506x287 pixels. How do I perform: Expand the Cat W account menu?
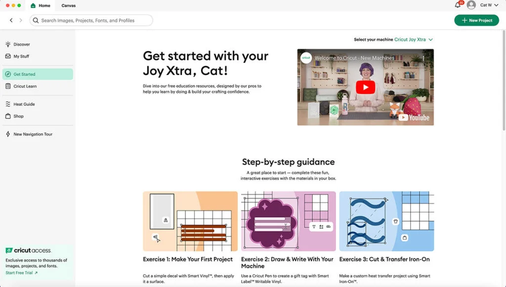[489, 5]
